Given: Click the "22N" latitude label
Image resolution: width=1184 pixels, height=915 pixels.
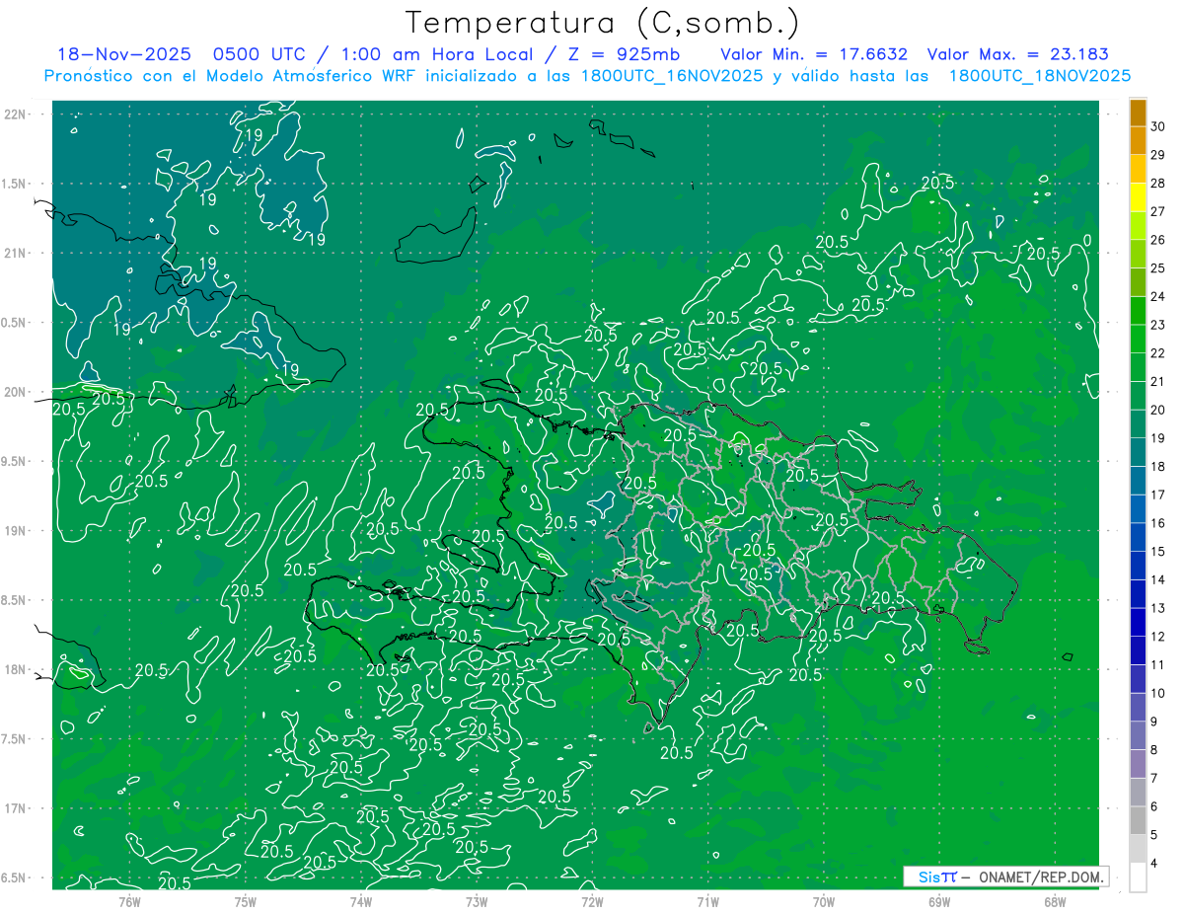Looking at the screenshot, I should [x=15, y=114].
